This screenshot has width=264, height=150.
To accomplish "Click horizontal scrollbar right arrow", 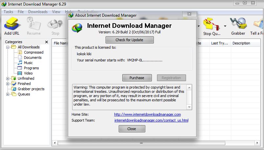I will (257, 143).
